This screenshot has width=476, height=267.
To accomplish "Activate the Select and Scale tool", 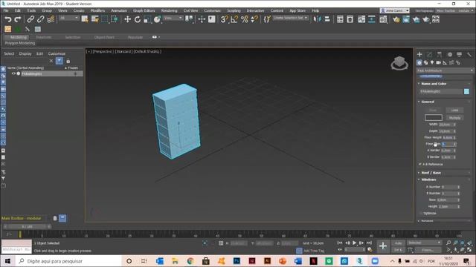I will point(147,19).
